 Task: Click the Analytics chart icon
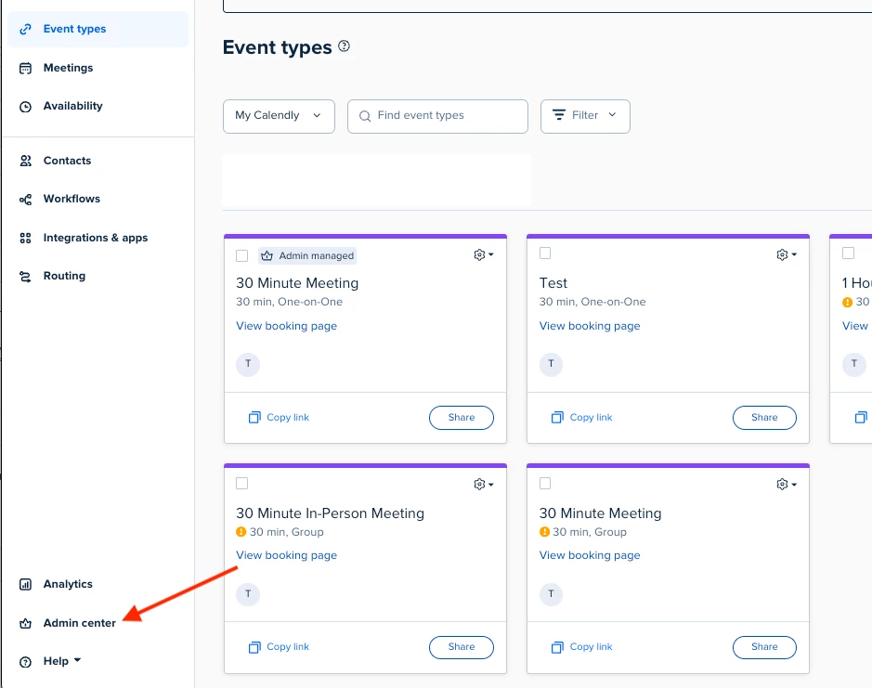26,584
